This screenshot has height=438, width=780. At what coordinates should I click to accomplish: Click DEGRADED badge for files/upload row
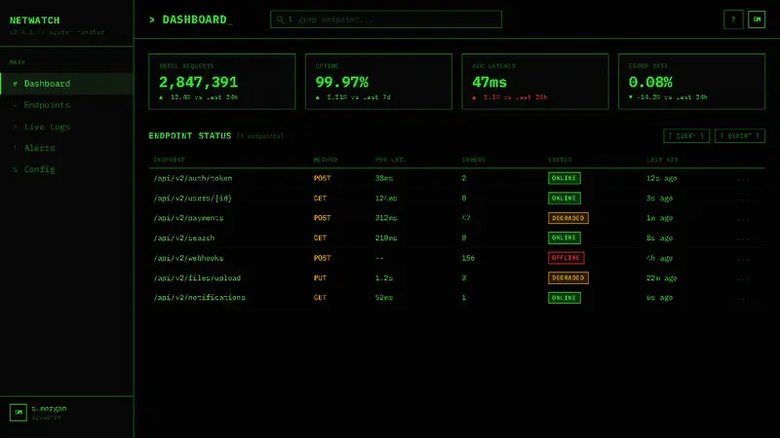(x=568, y=278)
